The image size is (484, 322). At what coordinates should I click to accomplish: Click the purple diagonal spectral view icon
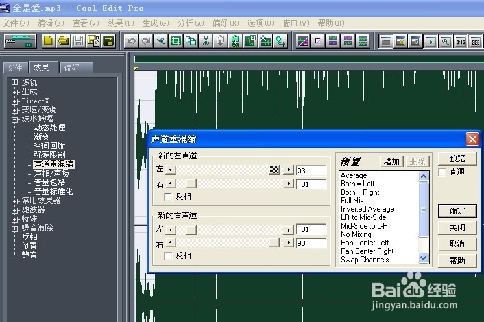click(303, 41)
